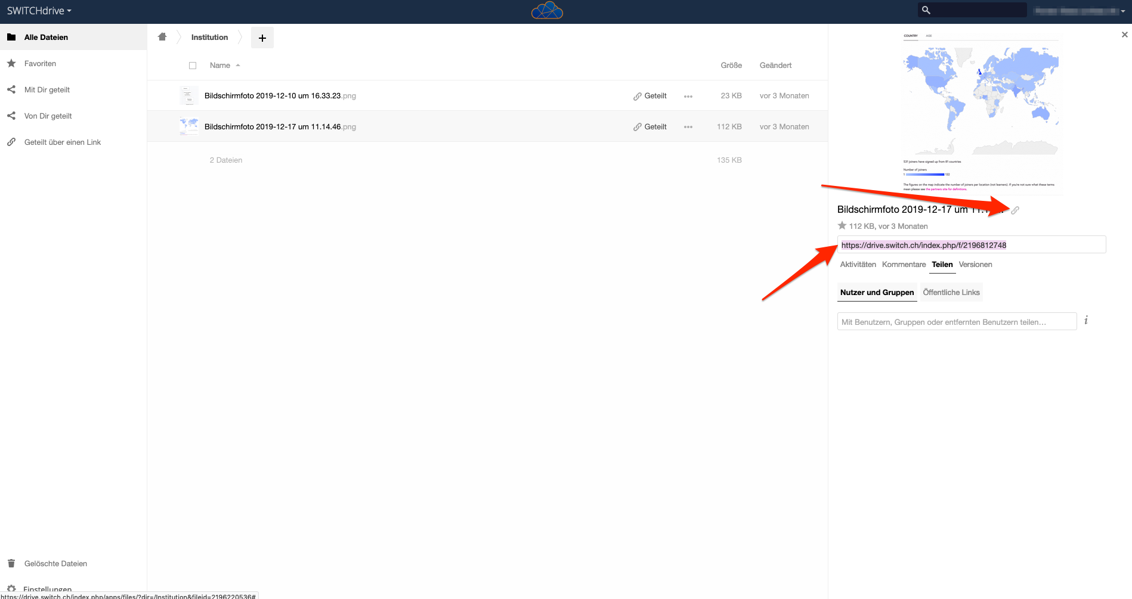
Task: Click the copy link icon beside file title
Action: click(1015, 210)
